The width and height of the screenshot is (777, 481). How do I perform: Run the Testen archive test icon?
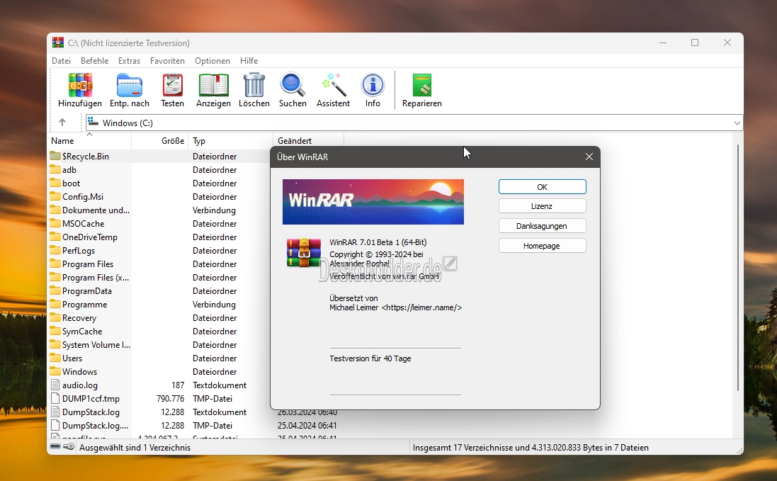172,85
